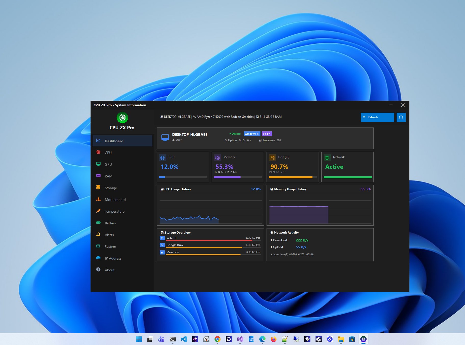This screenshot has height=345, width=465.
Task: Open the About page
Action: 109,270
